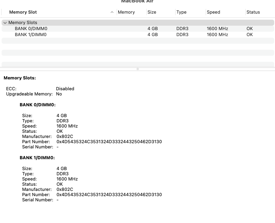Click Size 4 GB in BANK 1/DIMM0 details

click(62, 168)
